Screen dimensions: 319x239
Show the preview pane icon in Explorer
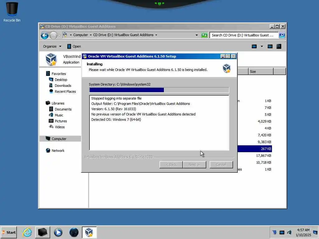tap(270, 46)
